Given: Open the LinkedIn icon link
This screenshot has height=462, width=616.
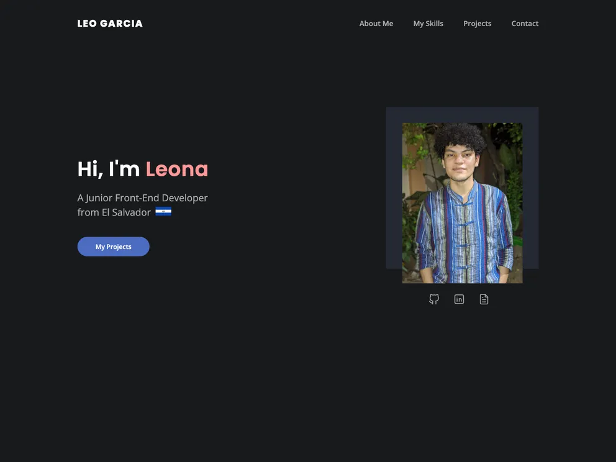Looking at the screenshot, I should click(x=459, y=299).
